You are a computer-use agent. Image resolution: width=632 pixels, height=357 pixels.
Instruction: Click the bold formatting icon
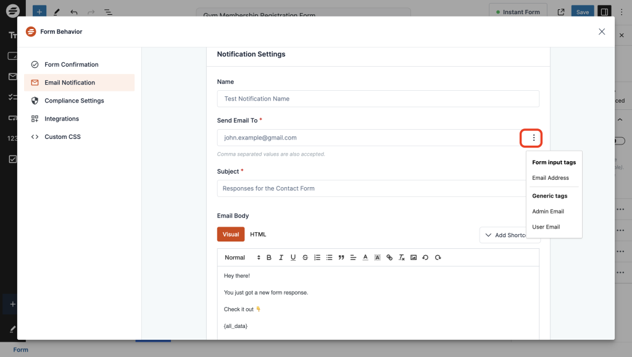click(x=268, y=258)
